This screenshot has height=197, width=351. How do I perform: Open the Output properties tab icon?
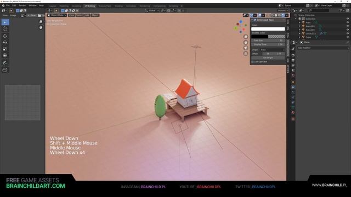pyautogui.click(x=293, y=60)
